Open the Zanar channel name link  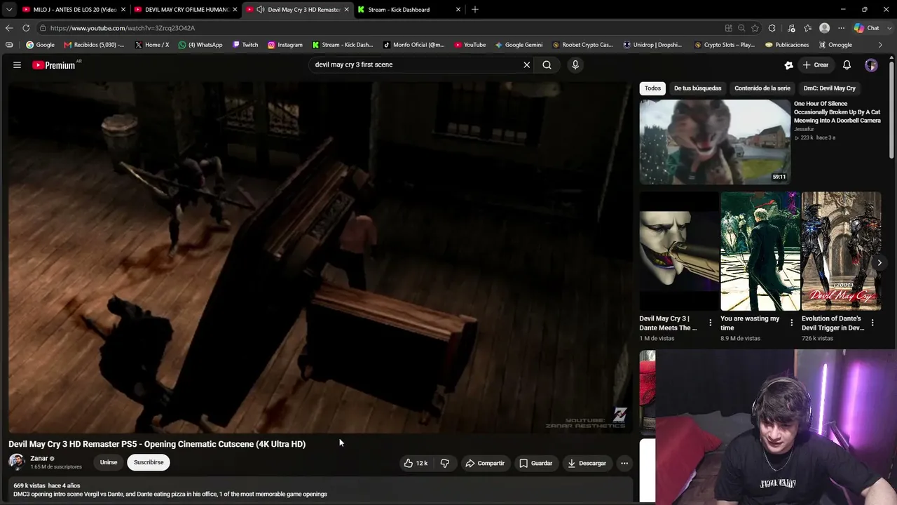tap(39, 458)
